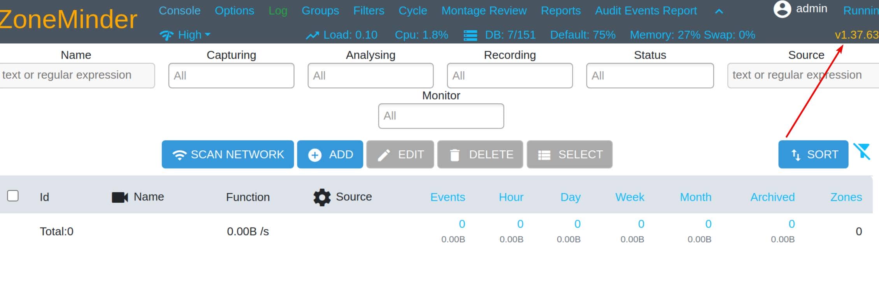Click the total Hour count 0
The height and width of the screenshot is (301, 879).
click(520, 224)
